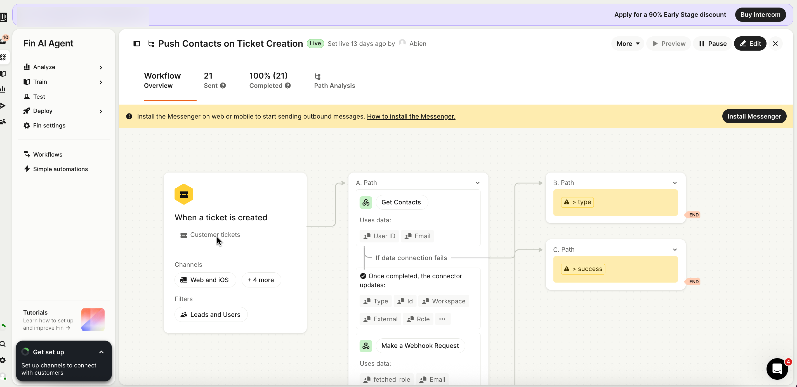The height and width of the screenshot is (387, 797).
Task: Collapse the A. Path card
Action: (478, 183)
